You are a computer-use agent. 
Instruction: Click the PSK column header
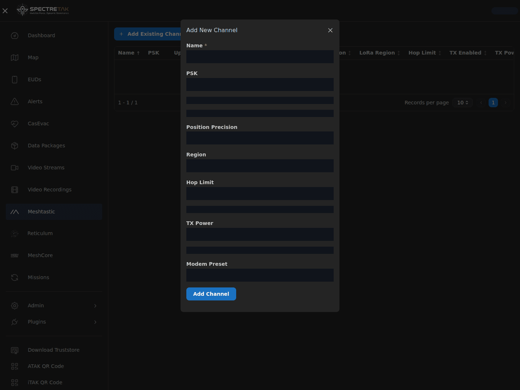click(153, 53)
